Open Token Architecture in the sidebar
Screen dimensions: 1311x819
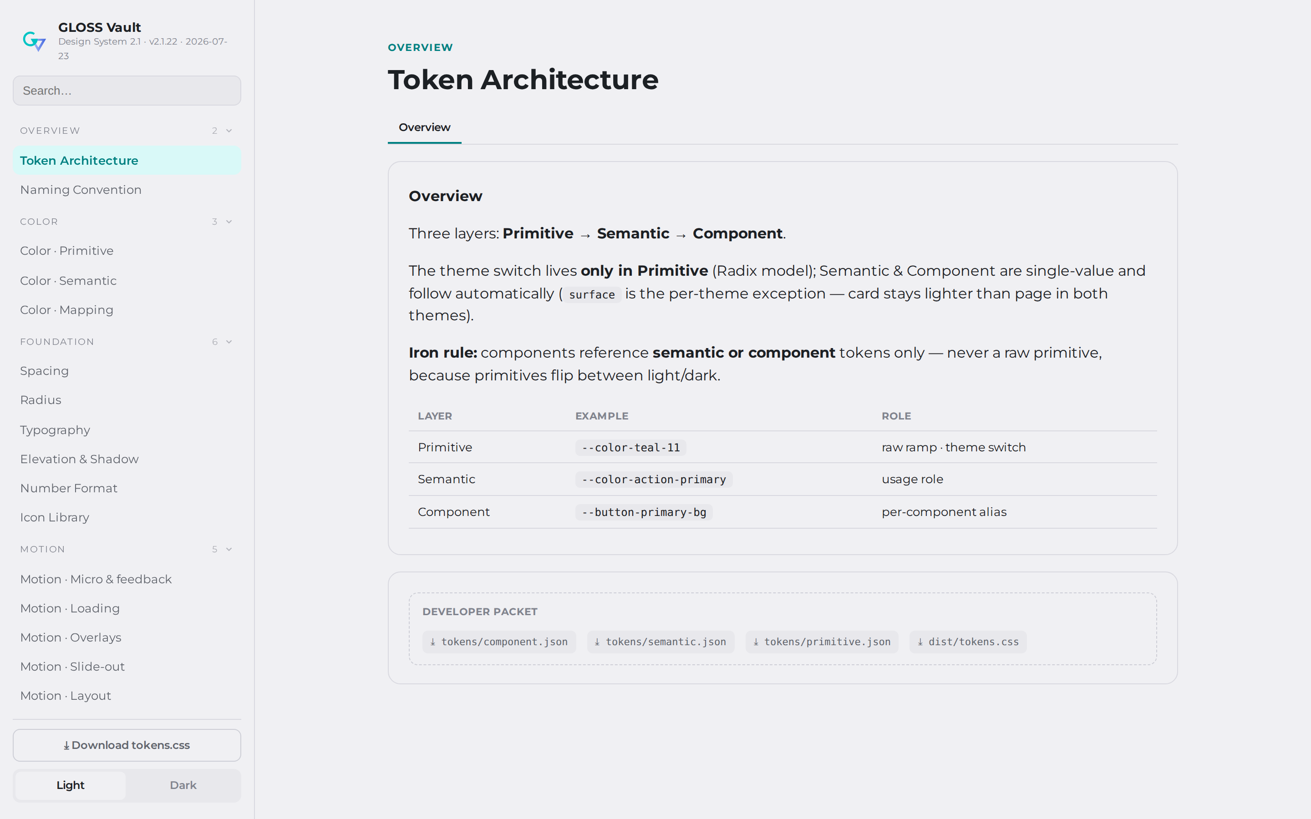[x=127, y=160]
